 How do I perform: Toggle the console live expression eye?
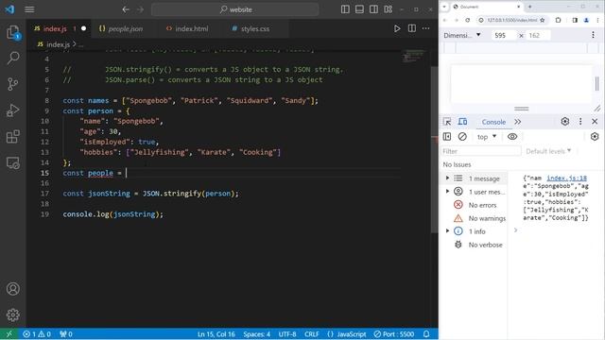pyautogui.click(x=512, y=136)
